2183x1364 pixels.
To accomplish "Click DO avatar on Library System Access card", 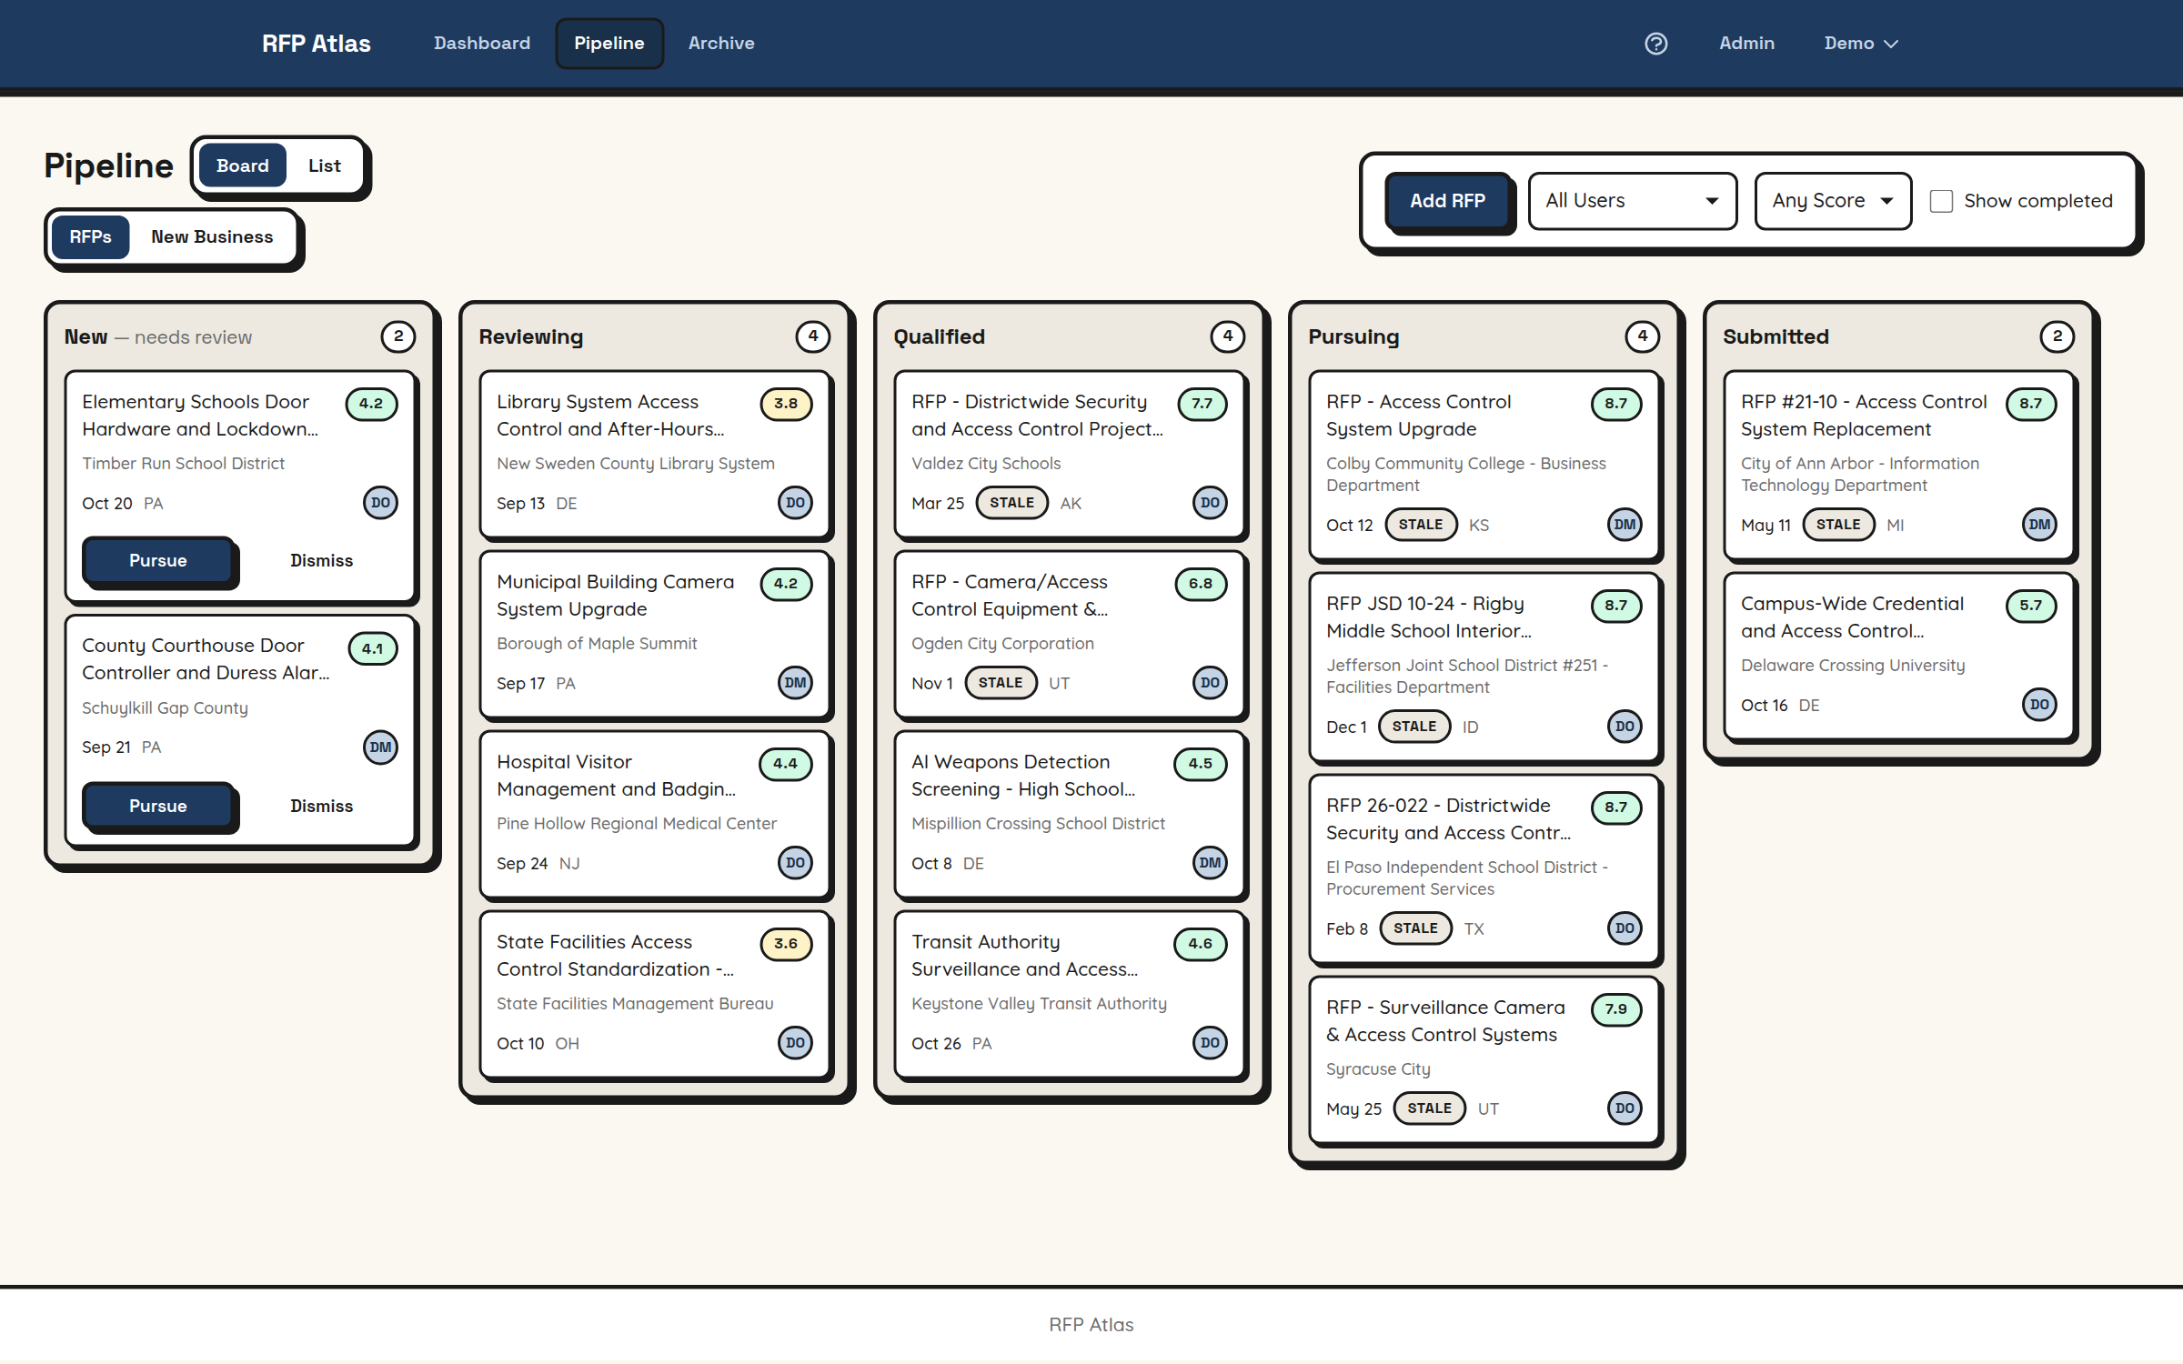I will 795,503.
